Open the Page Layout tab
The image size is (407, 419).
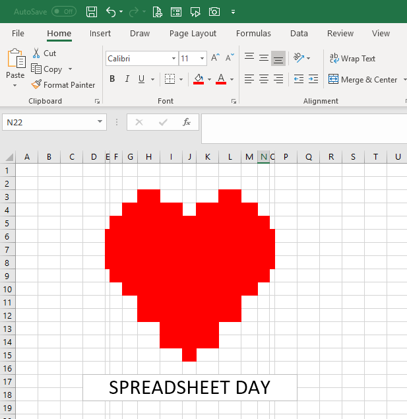coord(193,34)
